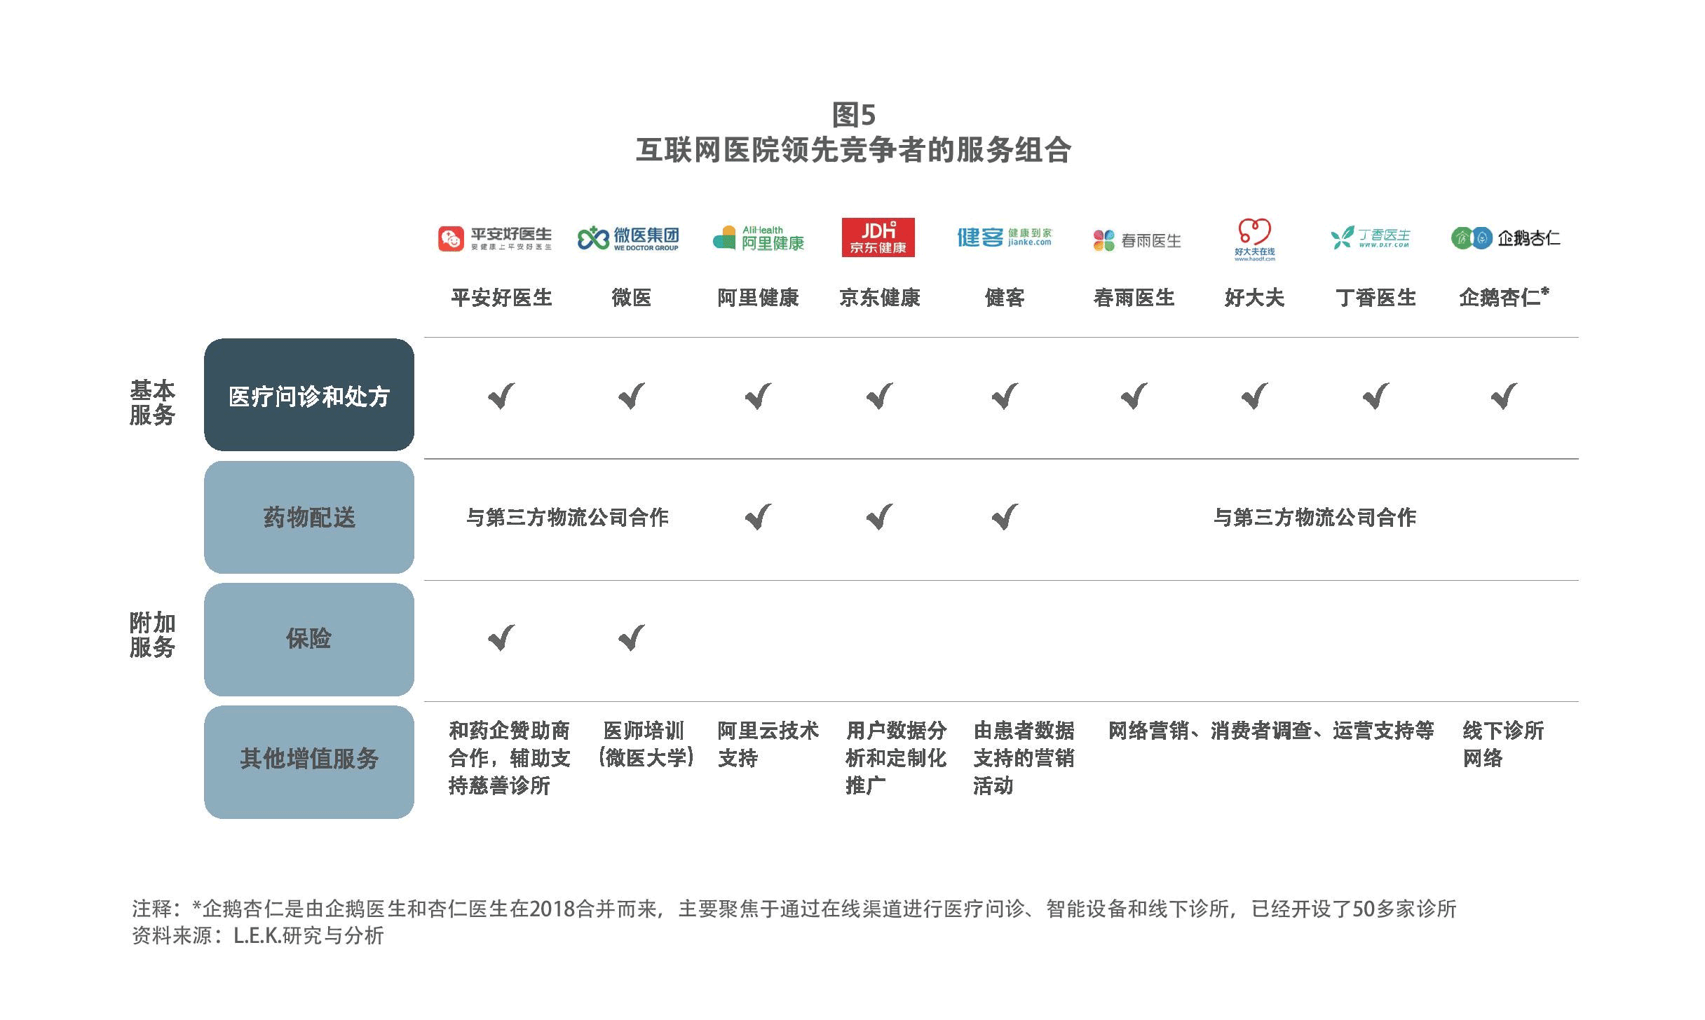Click 阿里健康 checkmark in 医疗问诊和处方 row
The height and width of the screenshot is (1020, 1705).
(758, 397)
